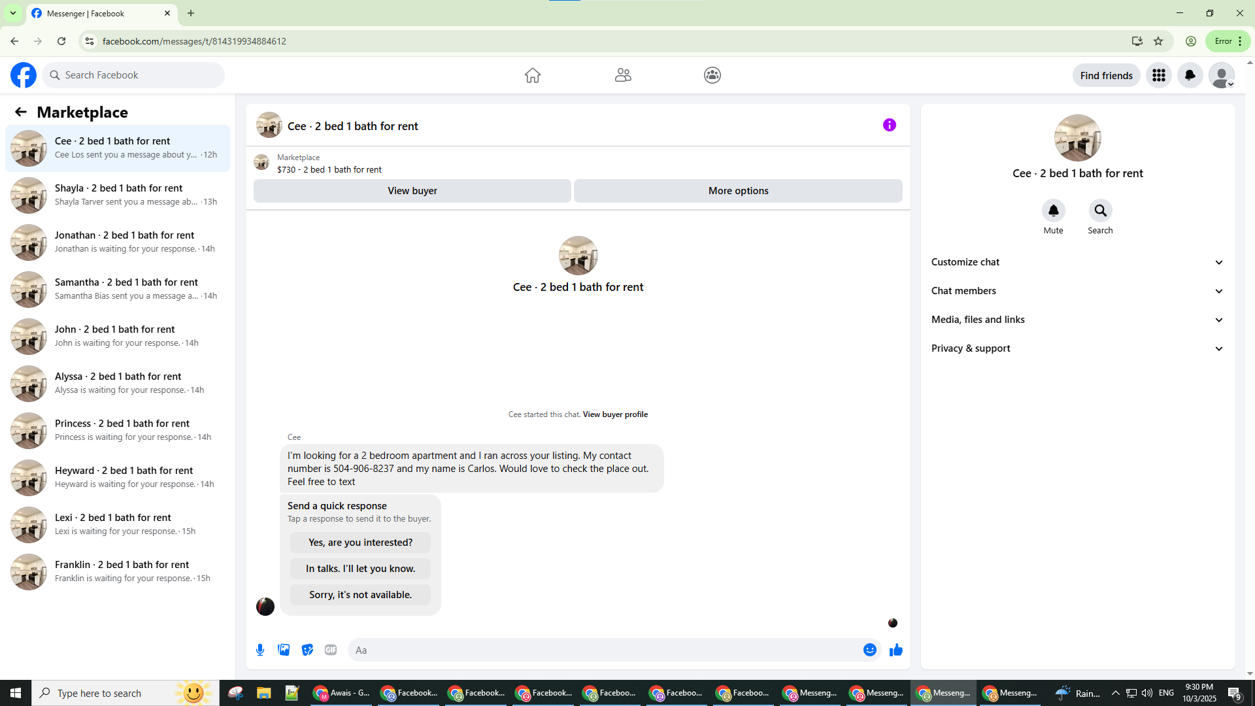Open the Facebook logo home link
The height and width of the screenshot is (706, 1255).
24,75
